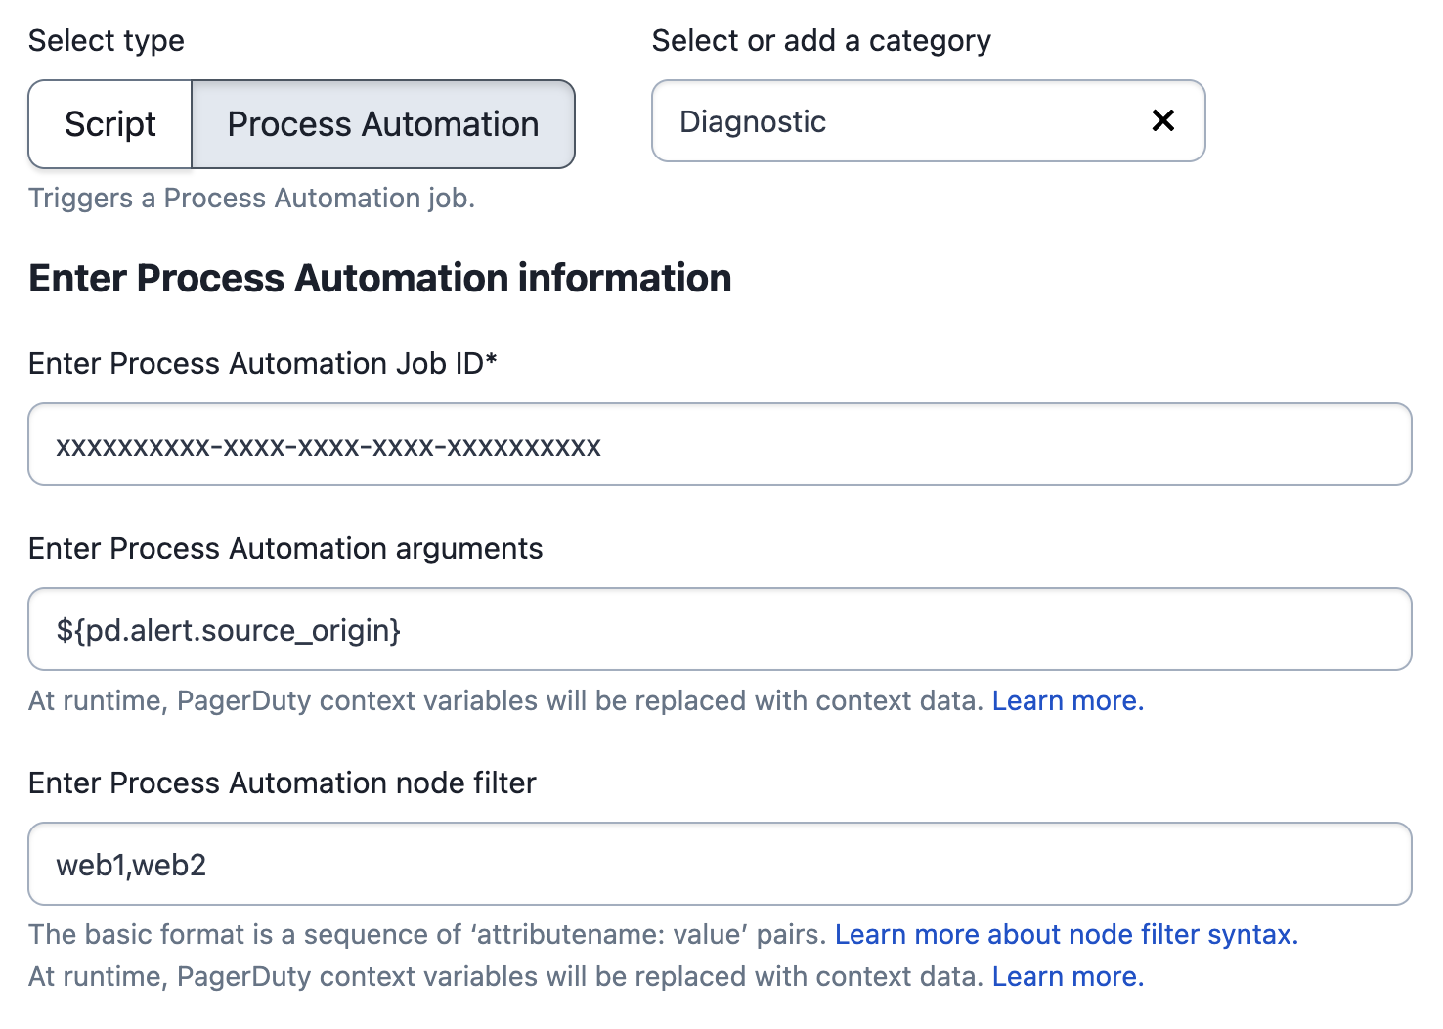Click the Select type label

click(107, 41)
